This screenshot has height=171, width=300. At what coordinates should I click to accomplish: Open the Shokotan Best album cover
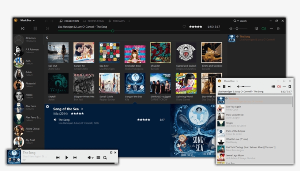[x=135, y=54]
